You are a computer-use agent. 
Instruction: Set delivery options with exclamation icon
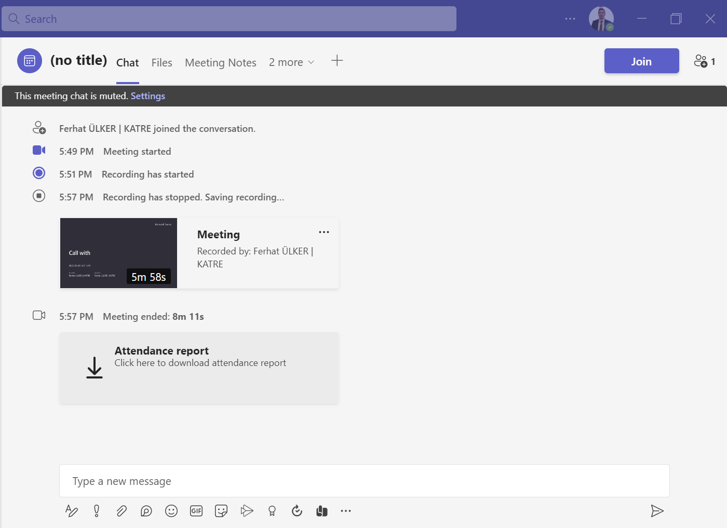point(97,511)
